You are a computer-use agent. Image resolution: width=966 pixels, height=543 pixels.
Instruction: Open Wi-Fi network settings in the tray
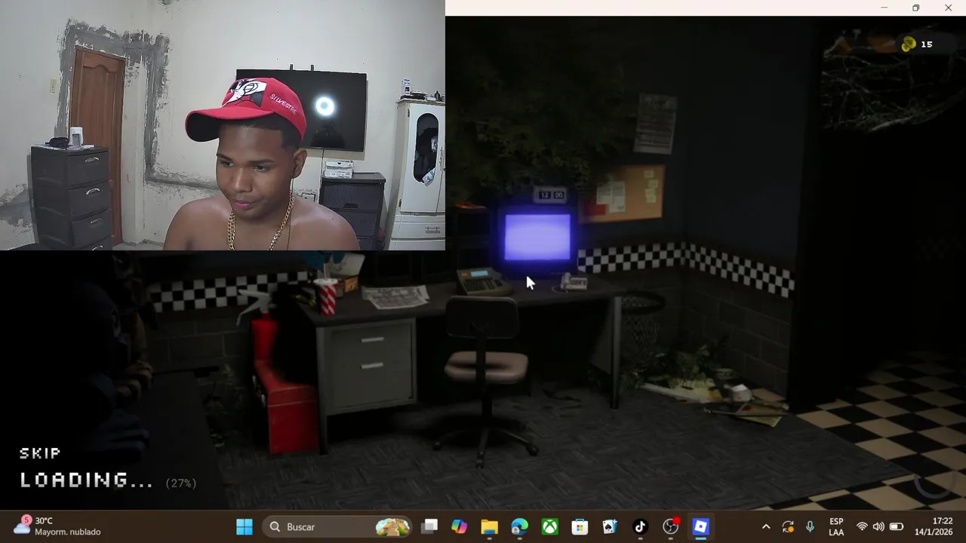pos(862,526)
